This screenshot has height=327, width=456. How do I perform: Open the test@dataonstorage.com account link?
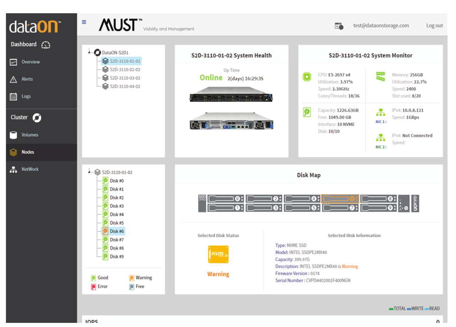coord(381,26)
